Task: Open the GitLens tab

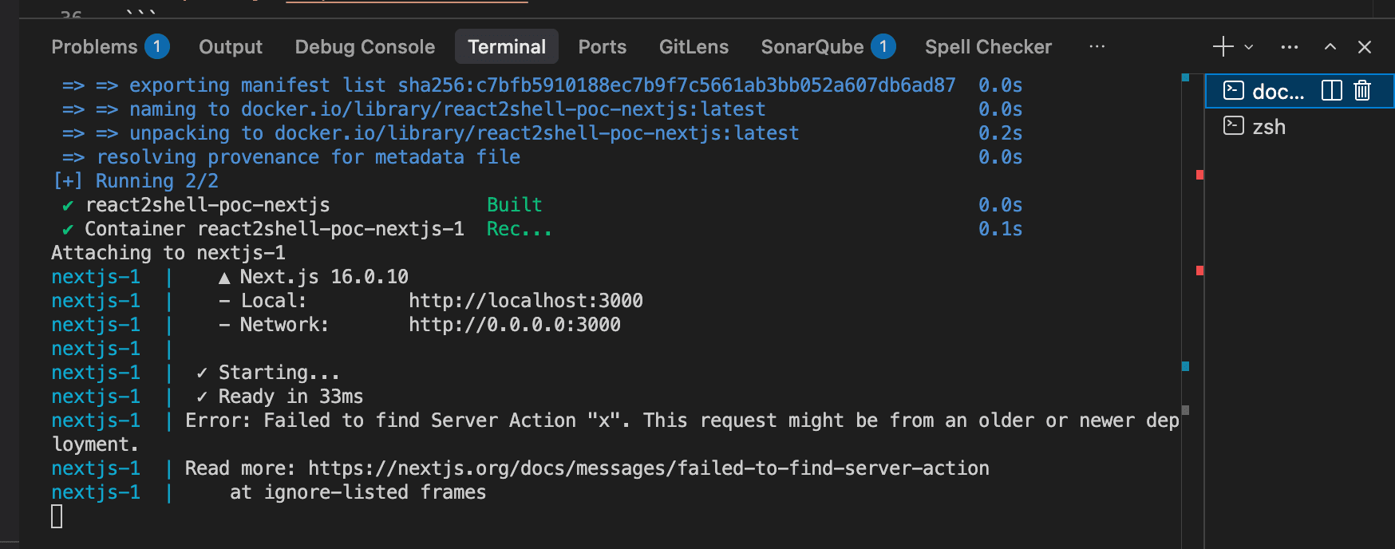Action: 694,46
